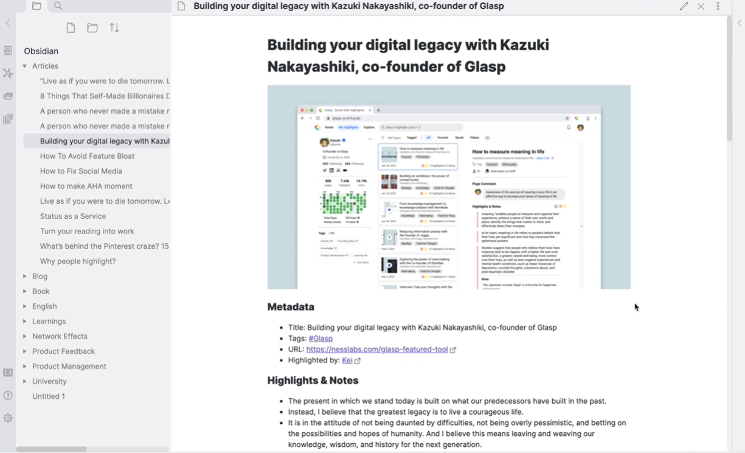Open quick switcher ribbon icon
745x453 pixels.
pos(8,50)
